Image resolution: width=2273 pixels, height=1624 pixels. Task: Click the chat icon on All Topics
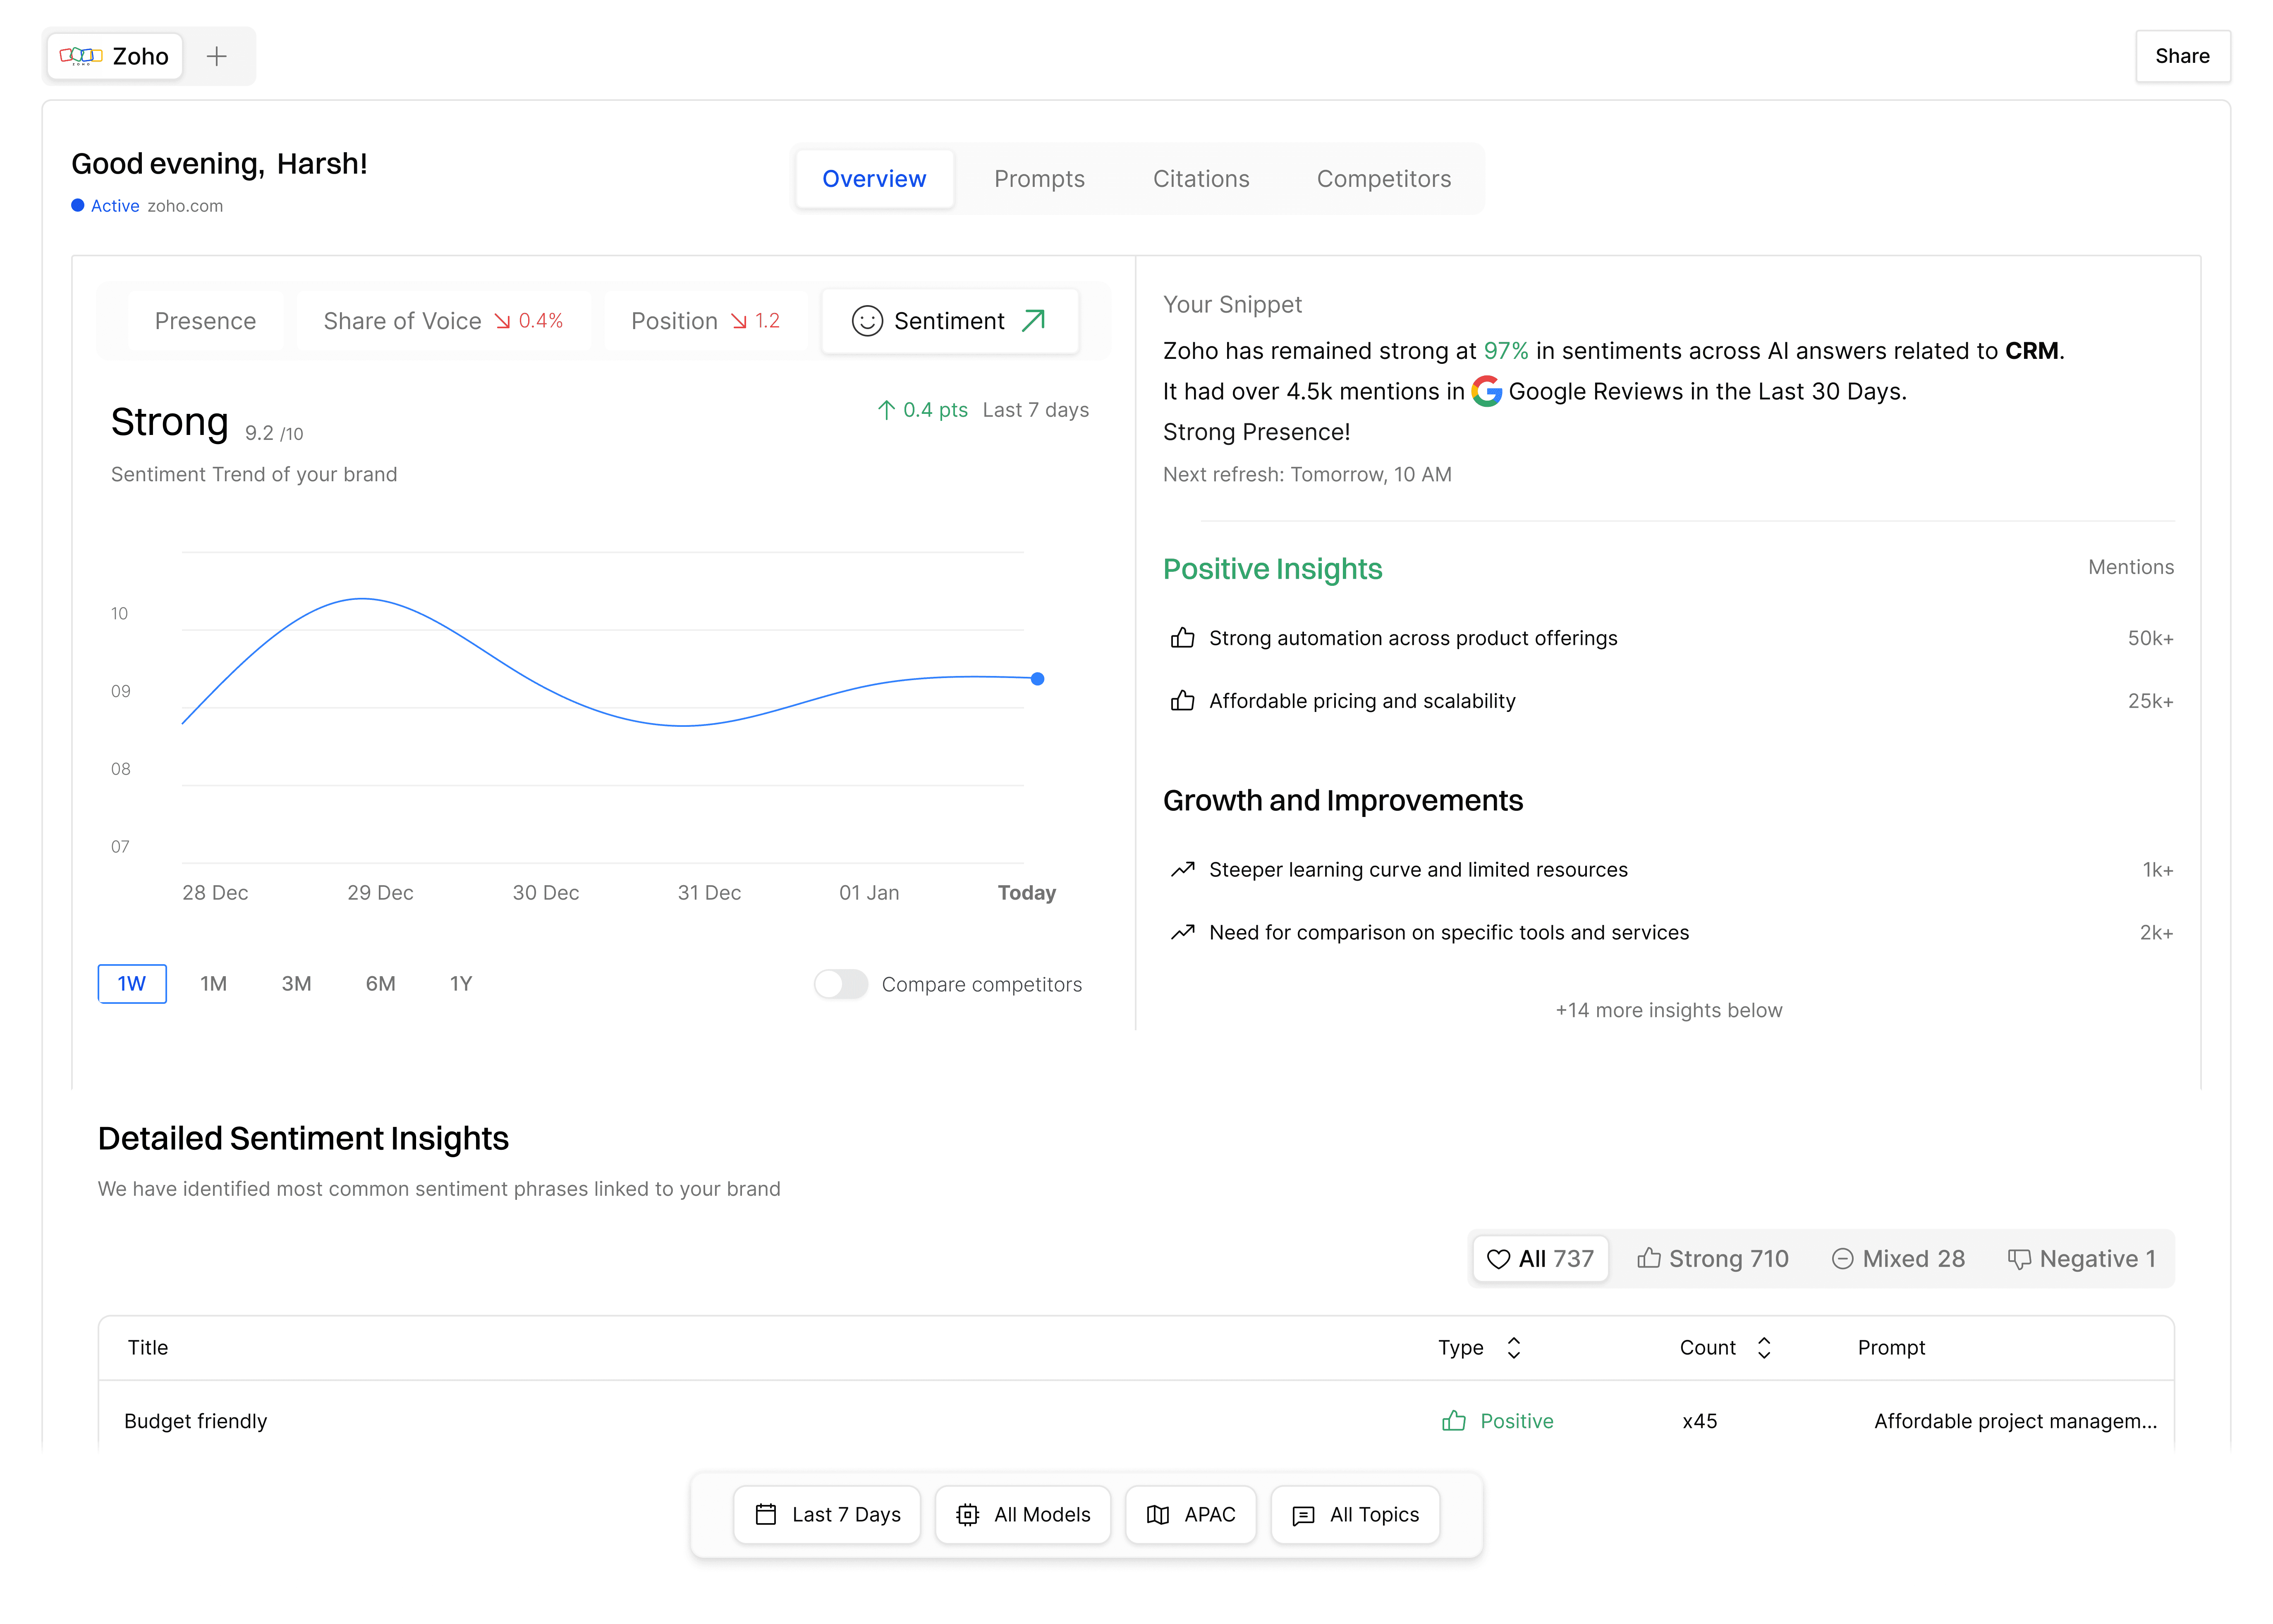click(1303, 1516)
